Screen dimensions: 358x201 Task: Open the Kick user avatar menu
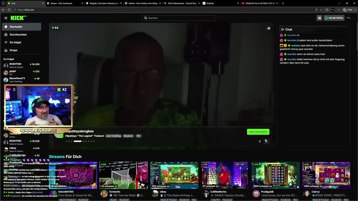pyautogui.click(x=348, y=18)
